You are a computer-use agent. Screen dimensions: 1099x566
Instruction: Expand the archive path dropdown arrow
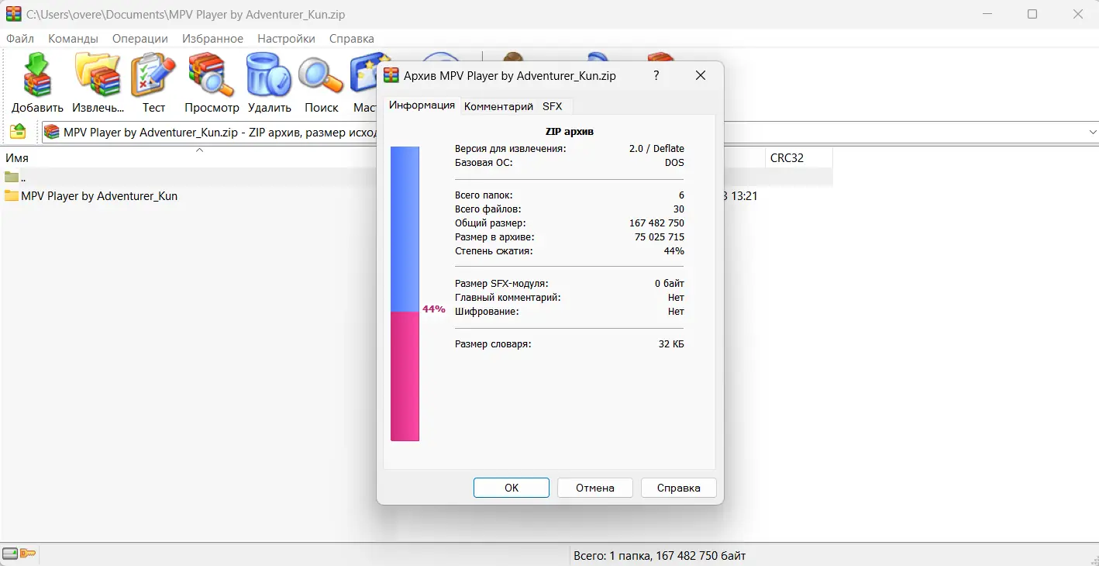pos(1093,133)
